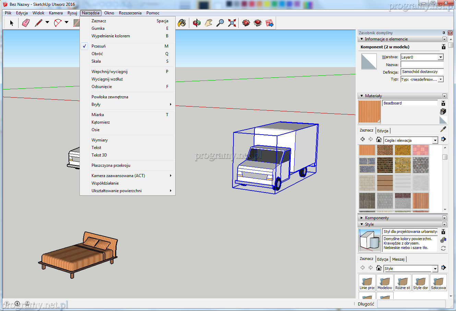Click the Zoom Extents icon
Screen dimensions: 456x311
click(x=232, y=23)
